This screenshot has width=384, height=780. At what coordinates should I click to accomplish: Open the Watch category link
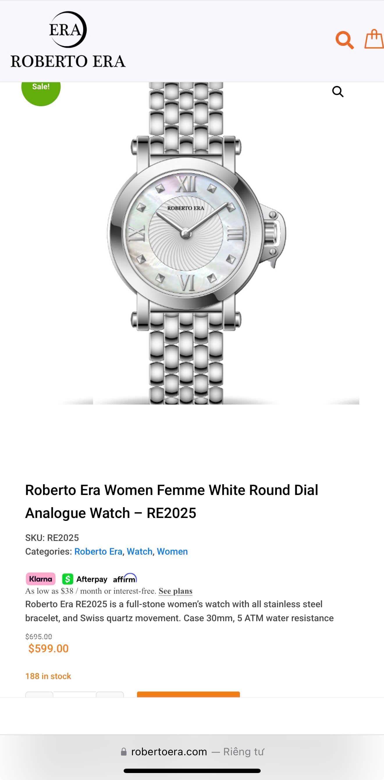coord(139,551)
